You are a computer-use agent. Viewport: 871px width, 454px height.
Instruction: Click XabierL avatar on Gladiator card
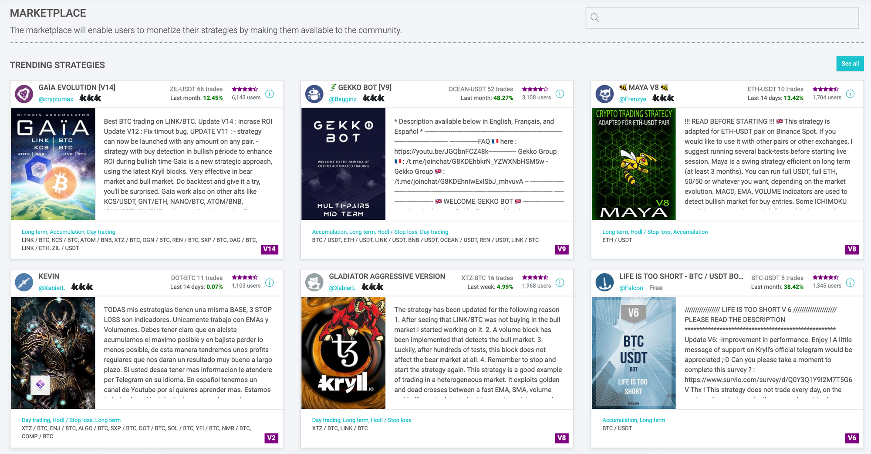coord(314,282)
